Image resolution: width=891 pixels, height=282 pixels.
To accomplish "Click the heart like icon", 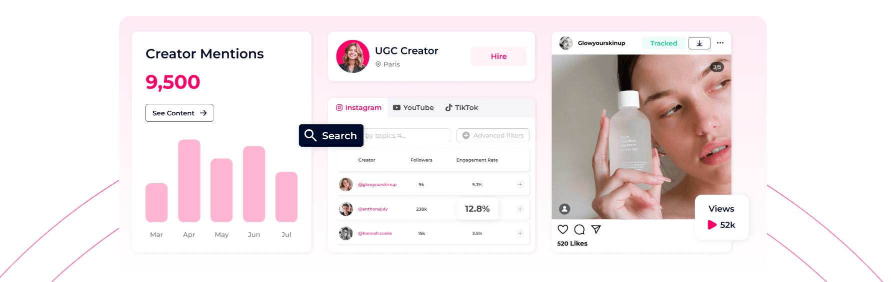I will [562, 229].
